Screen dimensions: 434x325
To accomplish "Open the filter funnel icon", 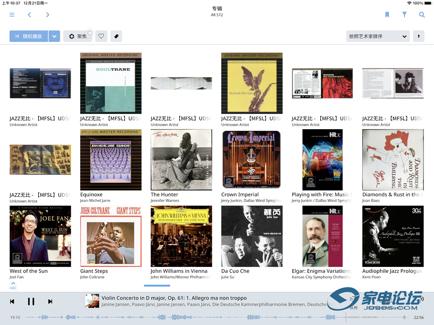I will (x=404, y=15).
